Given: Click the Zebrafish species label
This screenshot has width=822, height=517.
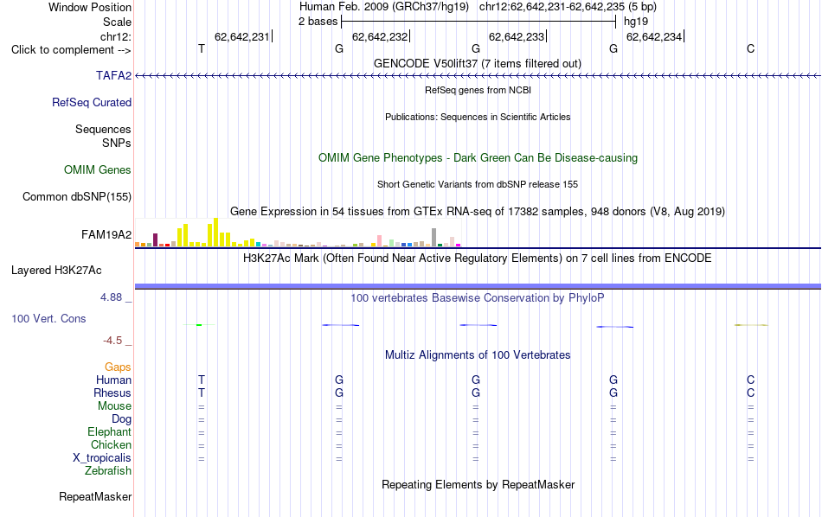Looking at the screenshot, I should click(x=108, y=471).
